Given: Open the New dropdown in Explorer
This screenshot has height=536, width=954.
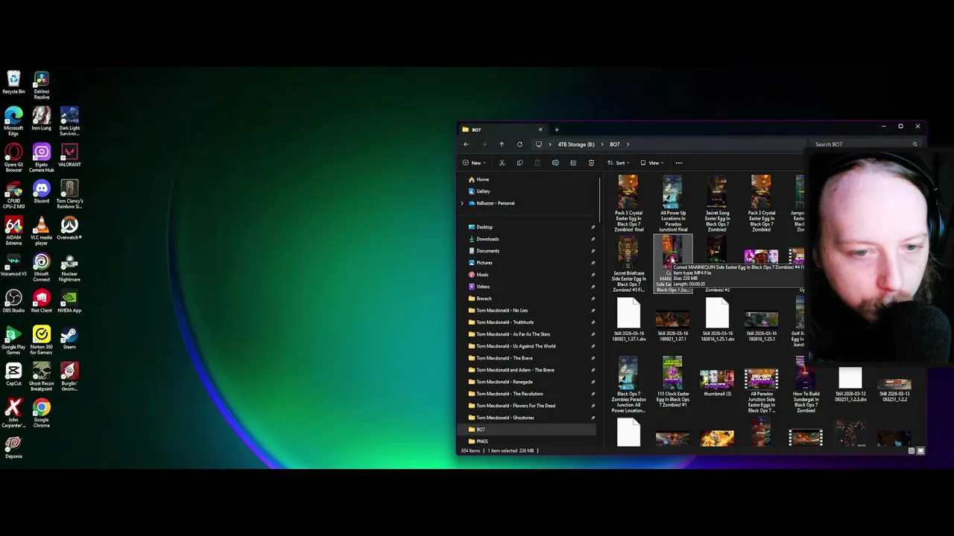Looking at the screenshot, I should click(x=473, y=162).
